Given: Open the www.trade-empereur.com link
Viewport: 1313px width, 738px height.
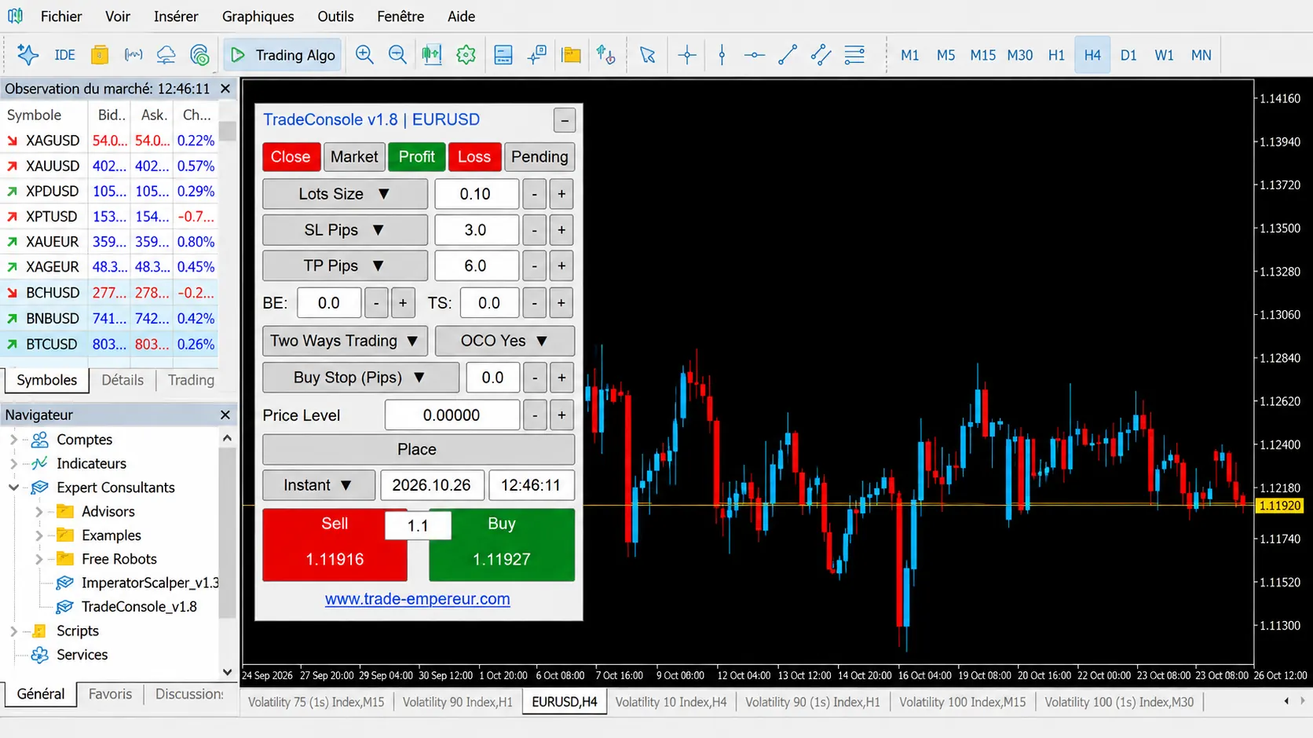Looking at the screenshot, I should (x=418, y=599).
